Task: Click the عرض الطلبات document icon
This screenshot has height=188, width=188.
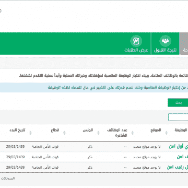Action: click(136, 41)
